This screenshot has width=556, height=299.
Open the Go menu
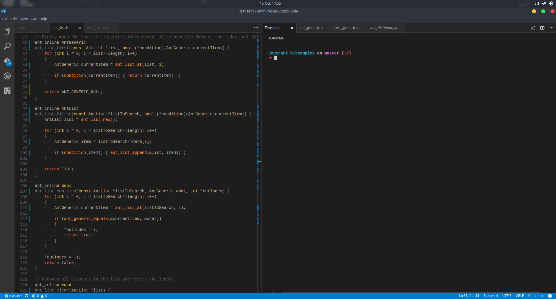pyautogui.click(x=34, y=19)
